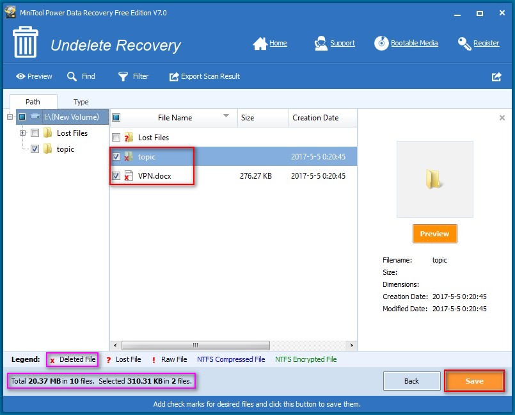Toggle the select-all checkbox in File Name header
This screenshot has width=515, height=415.
coord(116,117)
